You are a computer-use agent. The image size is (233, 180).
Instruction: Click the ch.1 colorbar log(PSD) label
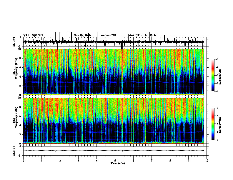pos(220,76)
